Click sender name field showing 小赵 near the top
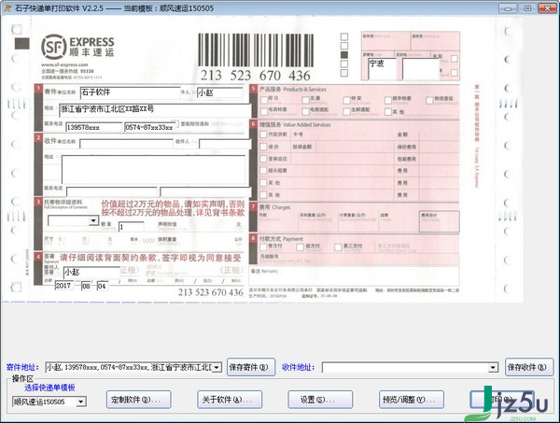 pyautogui.click(x=220, y=92)
